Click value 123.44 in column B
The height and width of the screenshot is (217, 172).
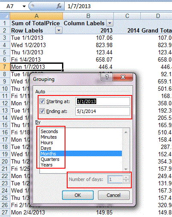[x=88, y=52]
